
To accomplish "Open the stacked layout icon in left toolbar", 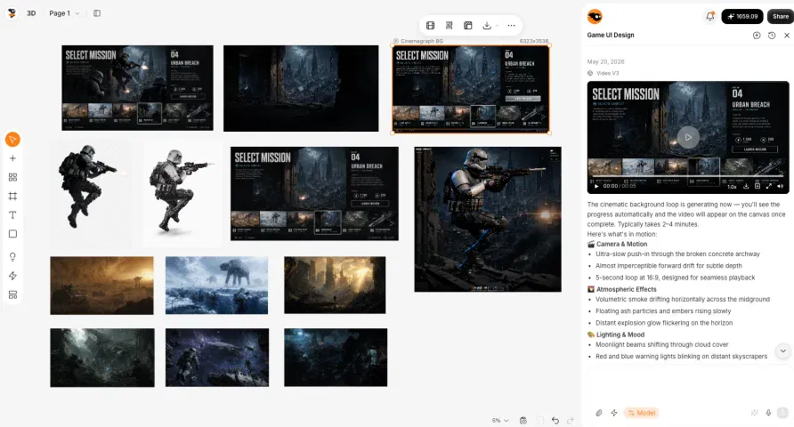I will click(x=12, y=295).
